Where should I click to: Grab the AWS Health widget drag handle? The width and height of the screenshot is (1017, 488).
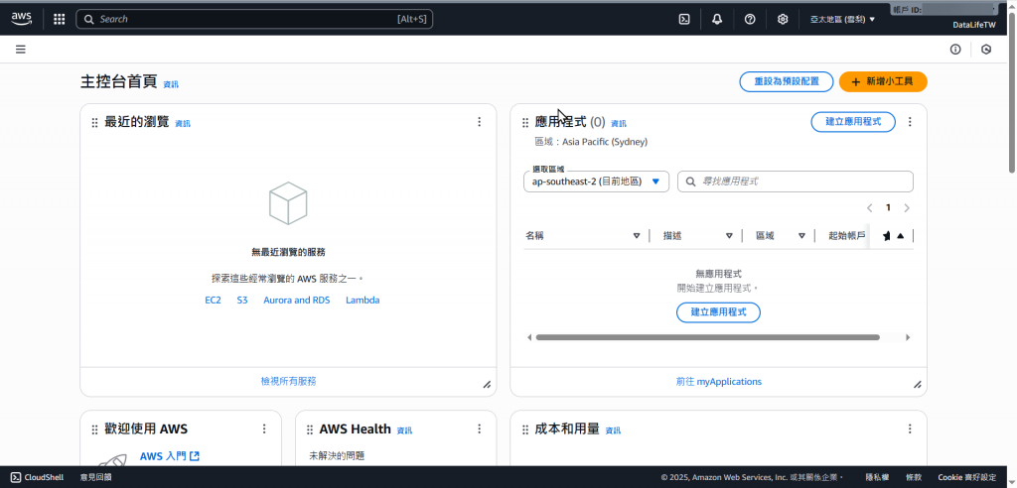tap(310, 429)
